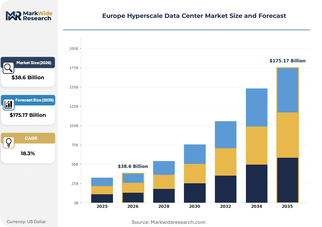Click the lightbulb CAGR icon
The width and height of the screenshot is (322, 227).
point(8,143)
